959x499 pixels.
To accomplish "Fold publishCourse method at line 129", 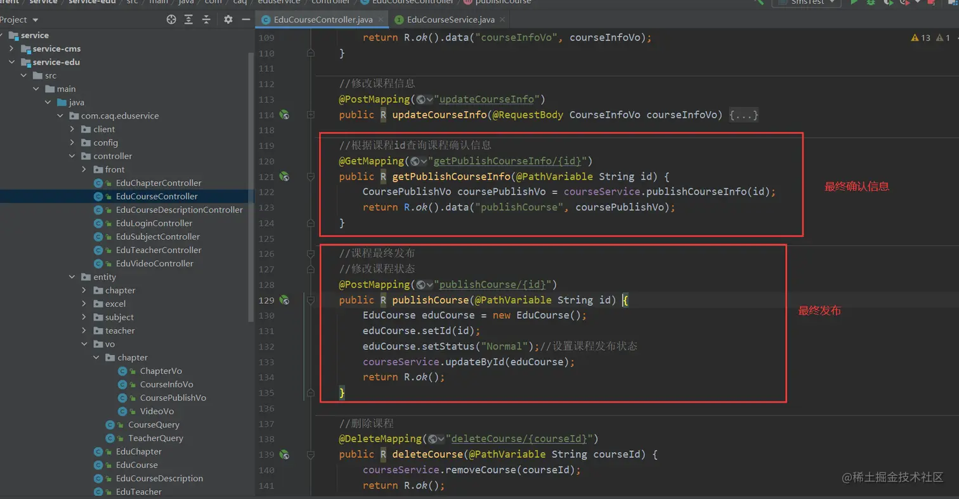I will (x=311, y=300).
